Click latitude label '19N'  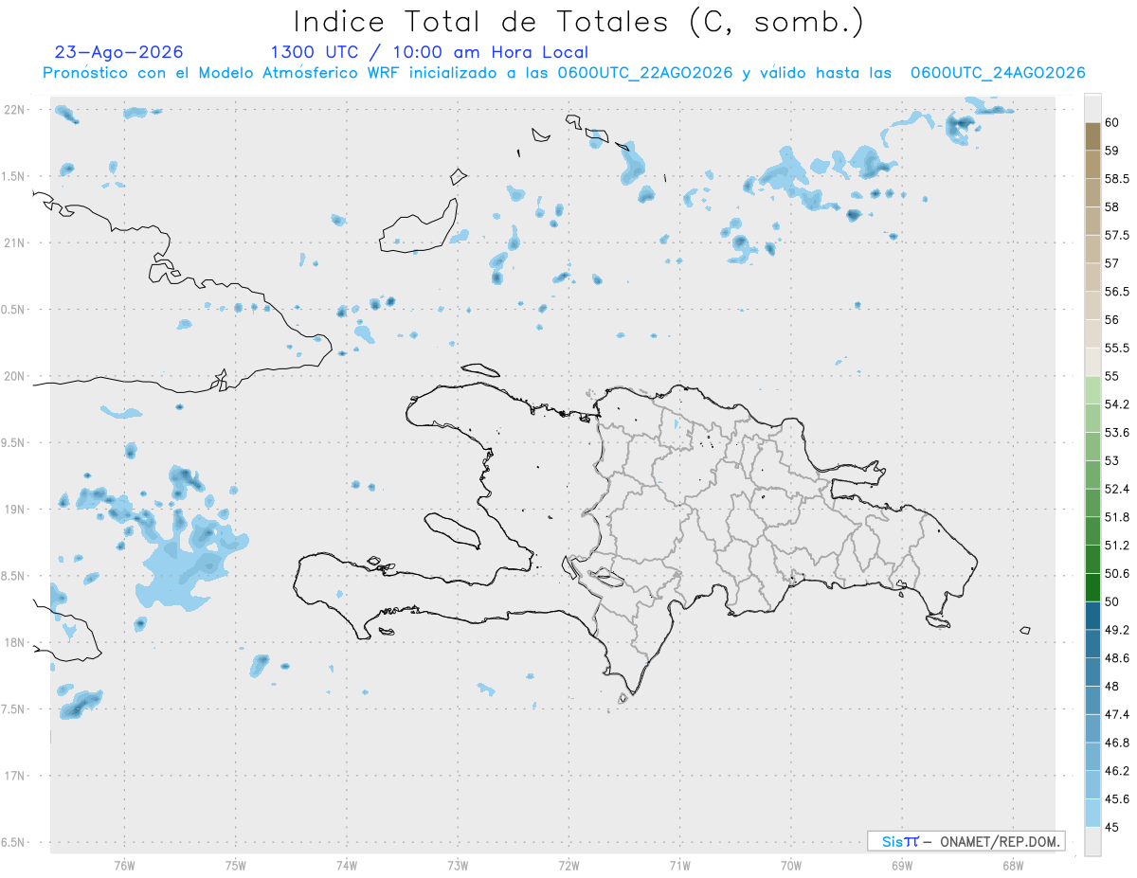pyautogui.click(x=14, y=510)
